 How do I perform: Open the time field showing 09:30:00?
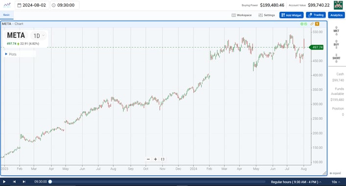(65, 5)
